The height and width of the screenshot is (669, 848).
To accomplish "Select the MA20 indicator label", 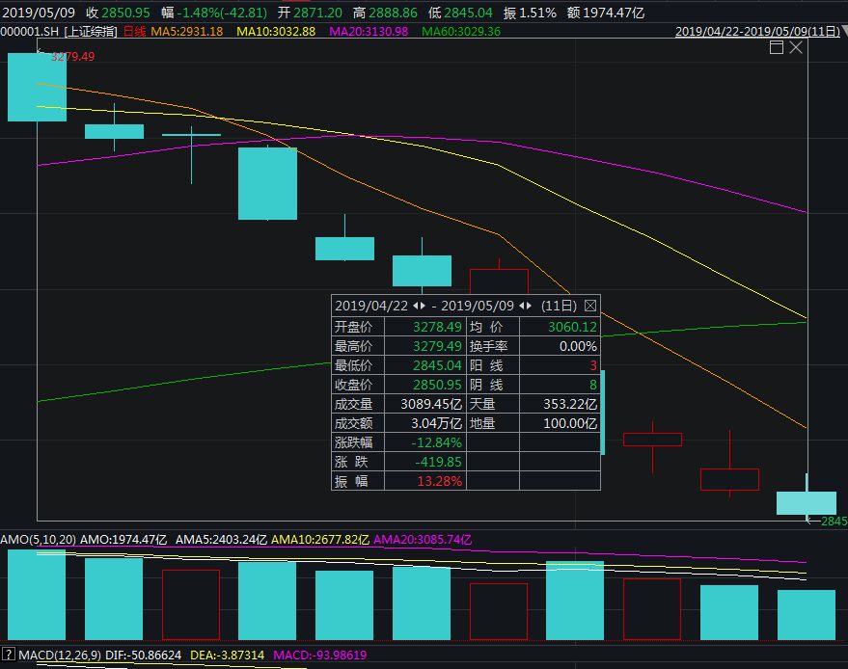I will pyautogui.click(x=369, y=32).
